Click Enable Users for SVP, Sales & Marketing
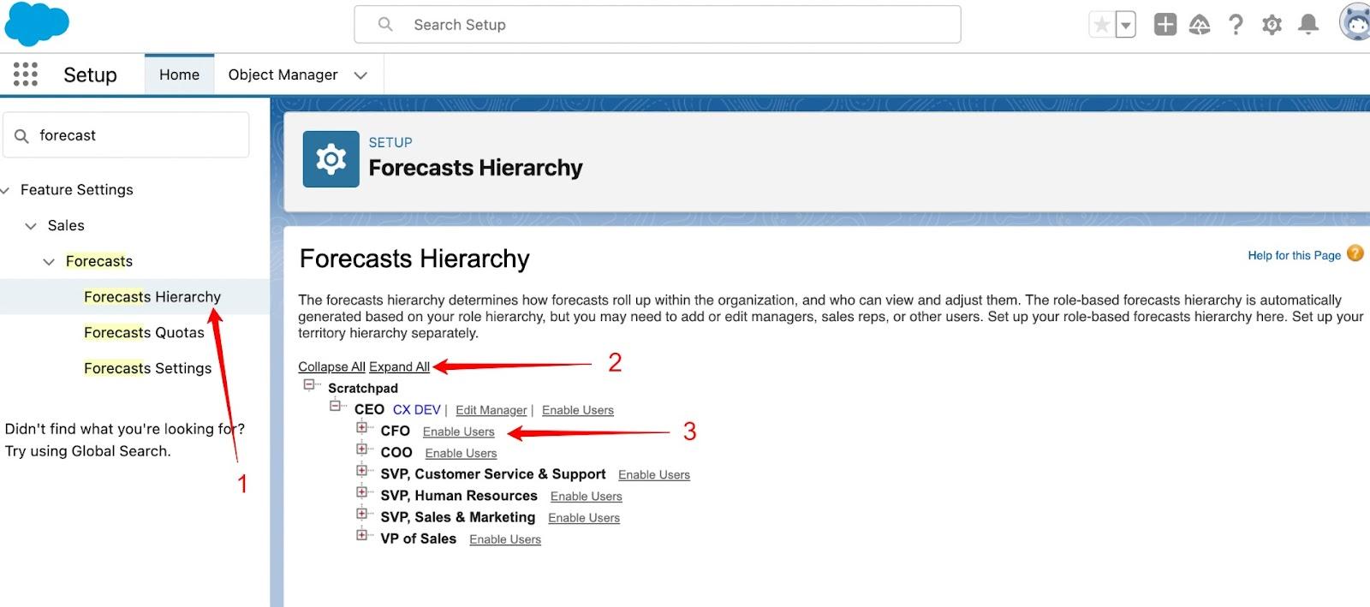Image resolution: width=1370 pixels, height=607 pixels. 583,517
